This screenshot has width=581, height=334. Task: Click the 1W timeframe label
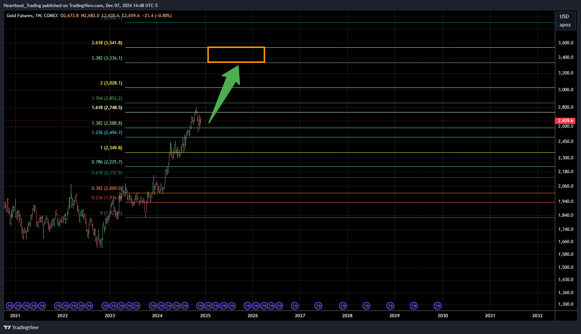coord(38,16)
